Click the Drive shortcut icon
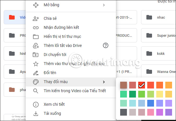 point(36,46)
